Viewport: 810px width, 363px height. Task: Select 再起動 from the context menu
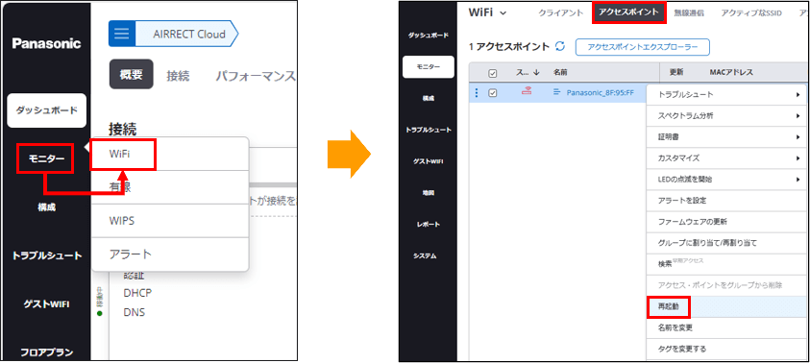point(669,306)
